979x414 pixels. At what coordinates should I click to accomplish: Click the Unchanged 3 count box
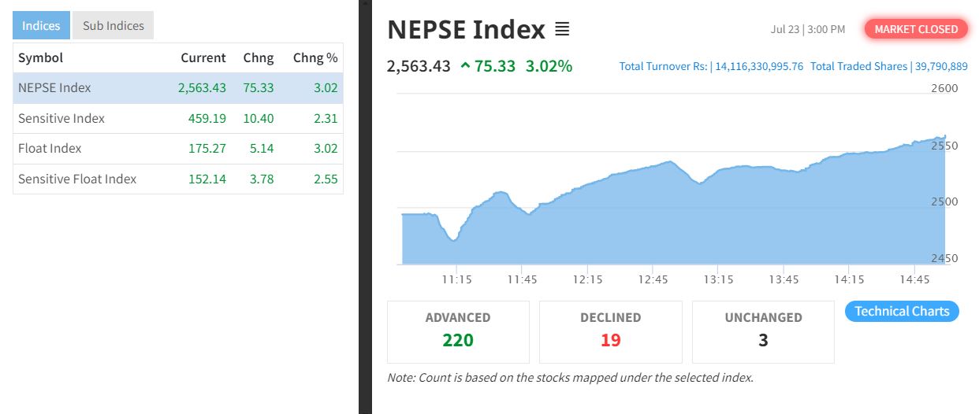click(763, 331)
